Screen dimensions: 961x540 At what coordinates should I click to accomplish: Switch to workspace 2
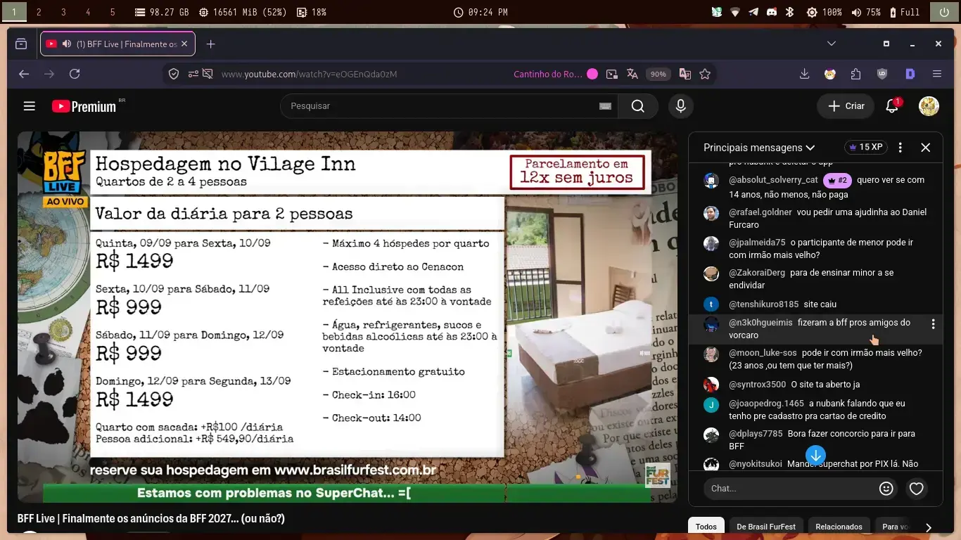pos(39,12)
